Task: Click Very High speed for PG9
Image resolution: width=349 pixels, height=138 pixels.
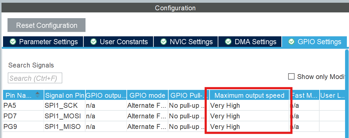Action: pyautogui.click(x=249, y=127)
